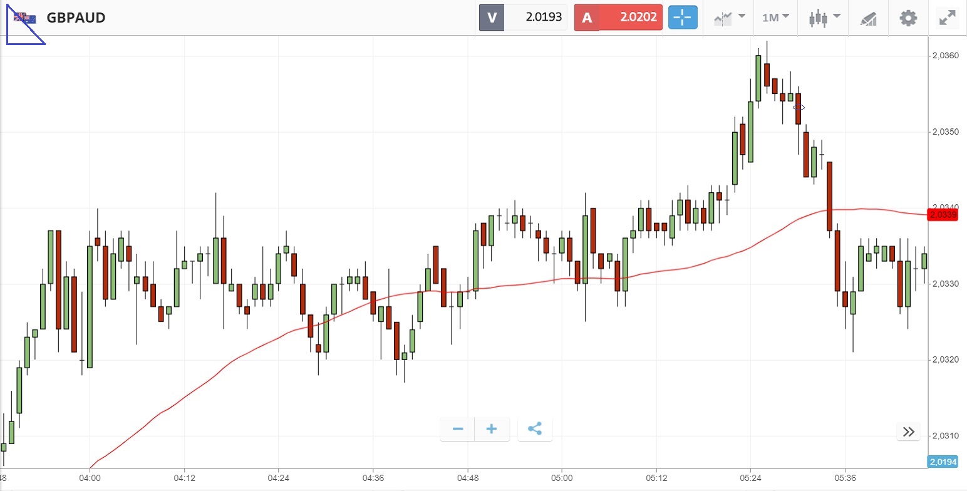Zoom in the chart with plus button
This screenshot has height=491, width=967.
click(x=492, y=429)
